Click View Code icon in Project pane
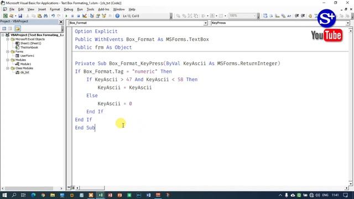This screenshot has width=354, height=199. 4,28
